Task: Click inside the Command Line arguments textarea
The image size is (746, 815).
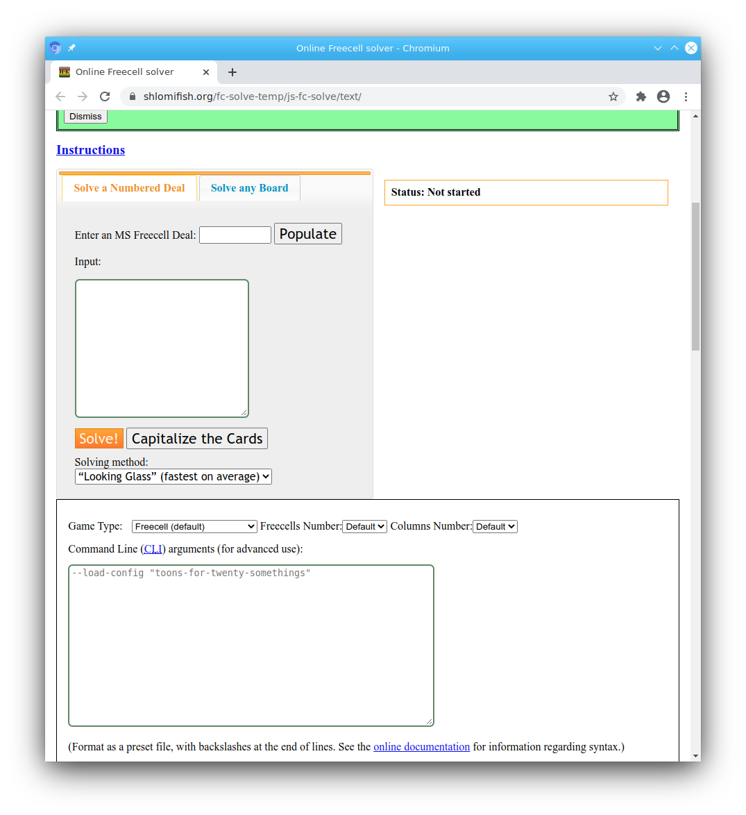Action: point(251,646)
